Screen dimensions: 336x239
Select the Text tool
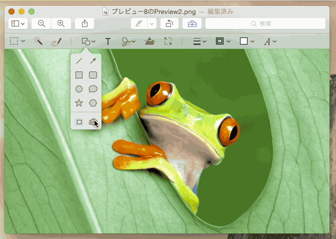click(108, 41)
